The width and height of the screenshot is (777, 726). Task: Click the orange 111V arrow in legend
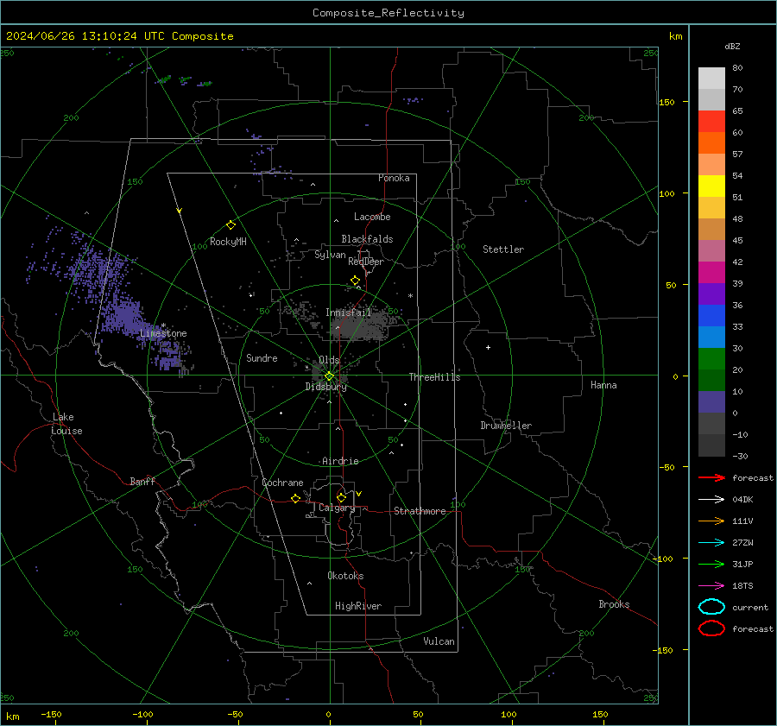coord(711,521)
